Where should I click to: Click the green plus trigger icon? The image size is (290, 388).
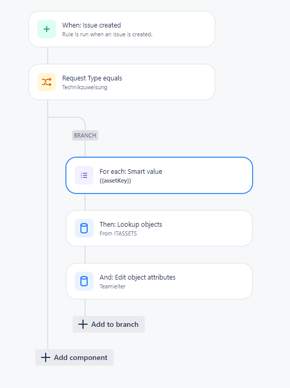coord(47,29)
